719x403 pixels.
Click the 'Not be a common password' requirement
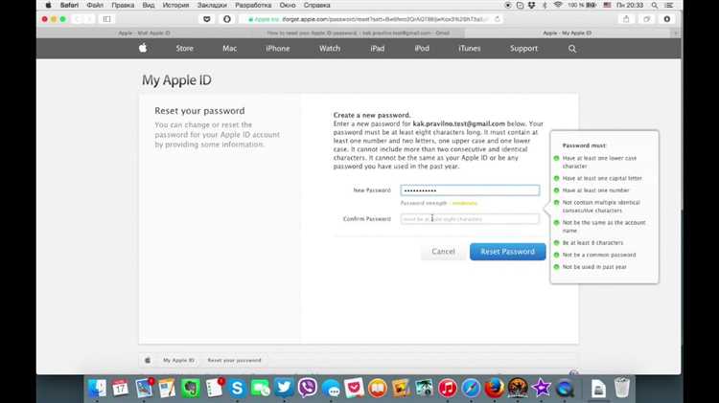click(599, 255)
